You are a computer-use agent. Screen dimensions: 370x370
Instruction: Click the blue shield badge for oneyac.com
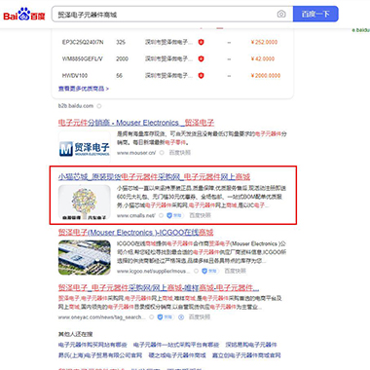pyautogui.click(x=166, y=317)
